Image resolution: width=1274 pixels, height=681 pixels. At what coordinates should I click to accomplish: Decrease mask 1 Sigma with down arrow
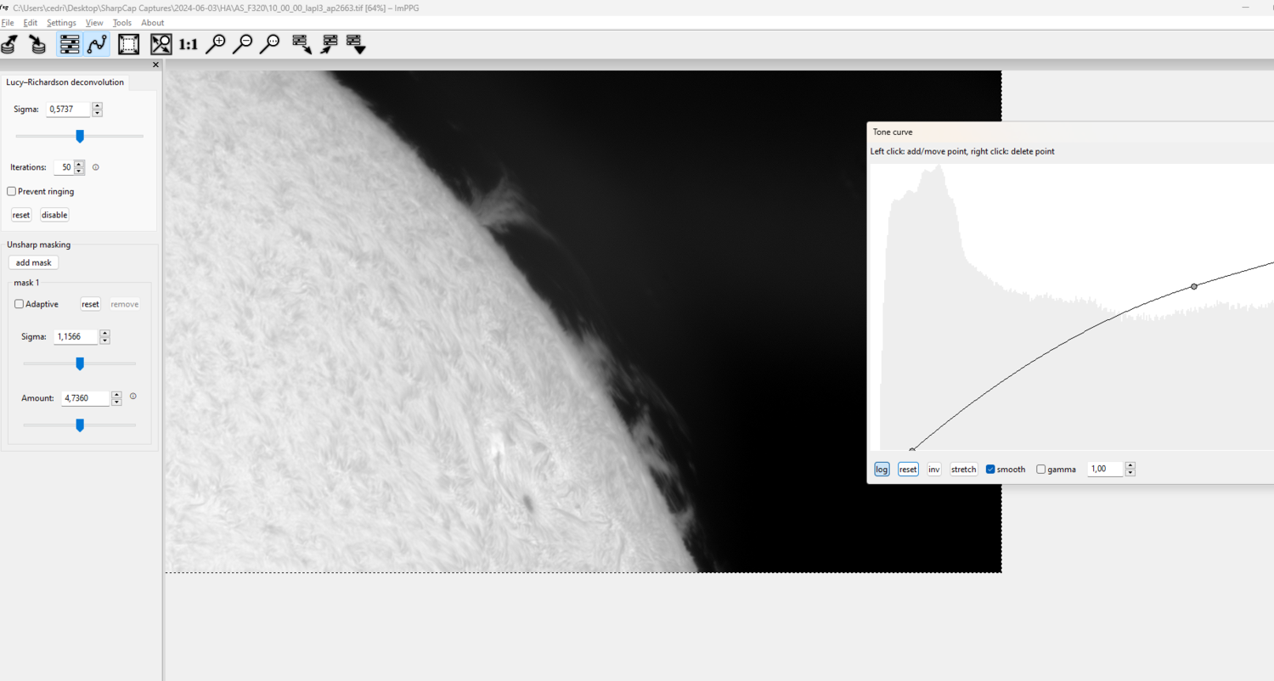pyautogui.click(x=104, y=341)
